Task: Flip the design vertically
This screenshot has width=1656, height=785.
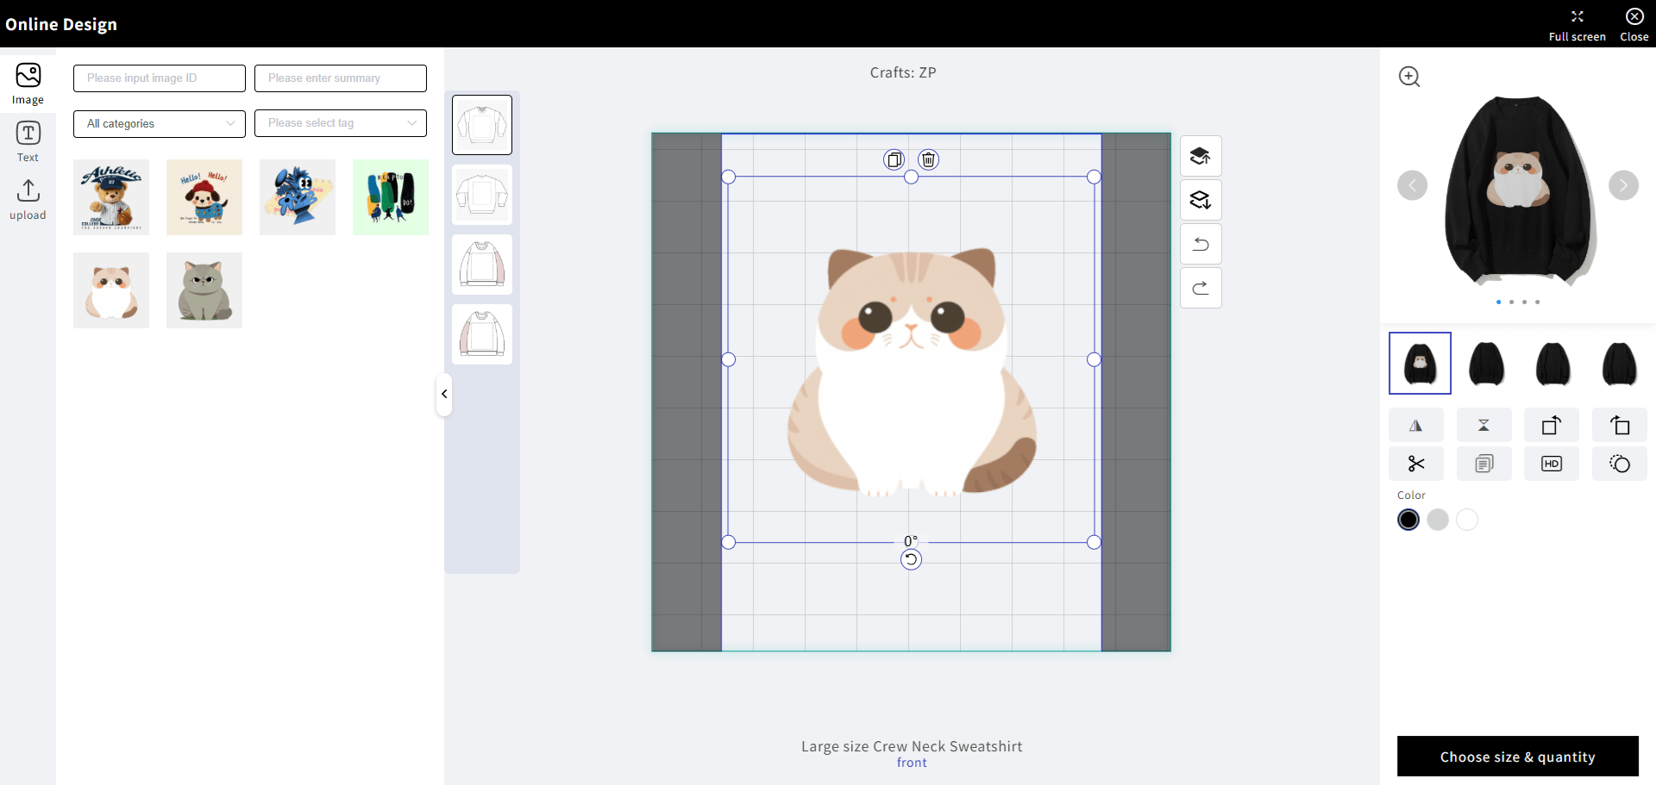Action: click(x=1483, y=426)
